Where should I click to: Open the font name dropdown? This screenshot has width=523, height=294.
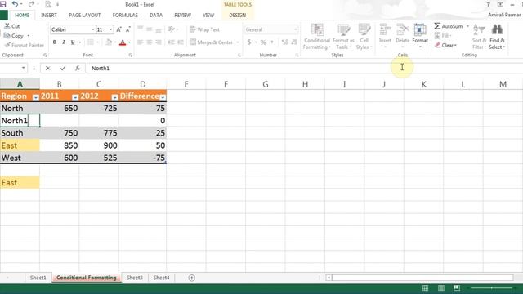pyautogui.click(x=92, y=29)
